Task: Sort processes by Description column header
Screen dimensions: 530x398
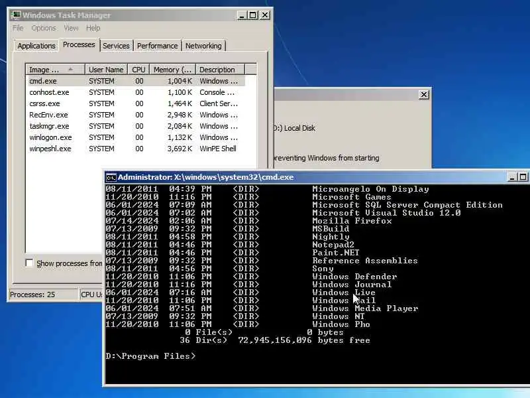Action: click(220, 70)
